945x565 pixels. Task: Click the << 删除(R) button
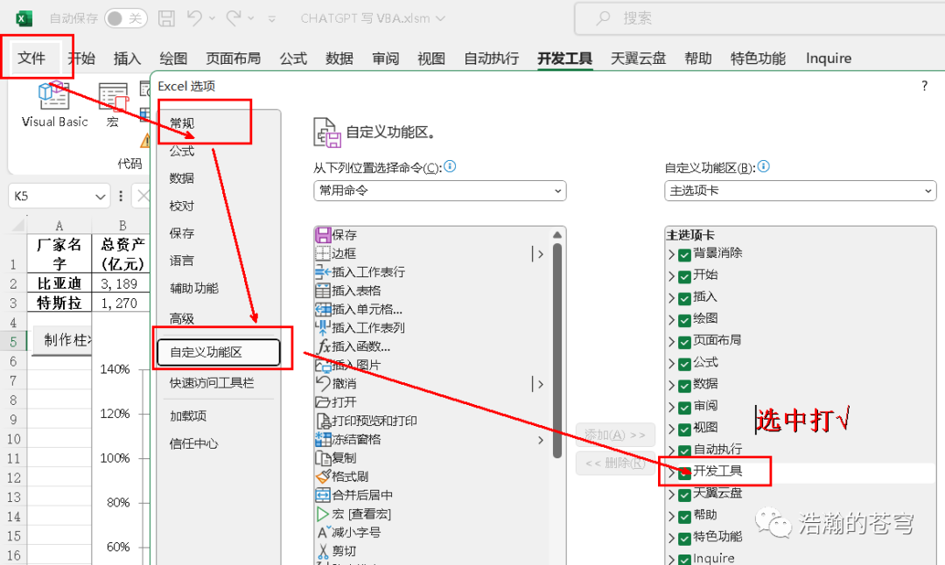pos(615,463)
